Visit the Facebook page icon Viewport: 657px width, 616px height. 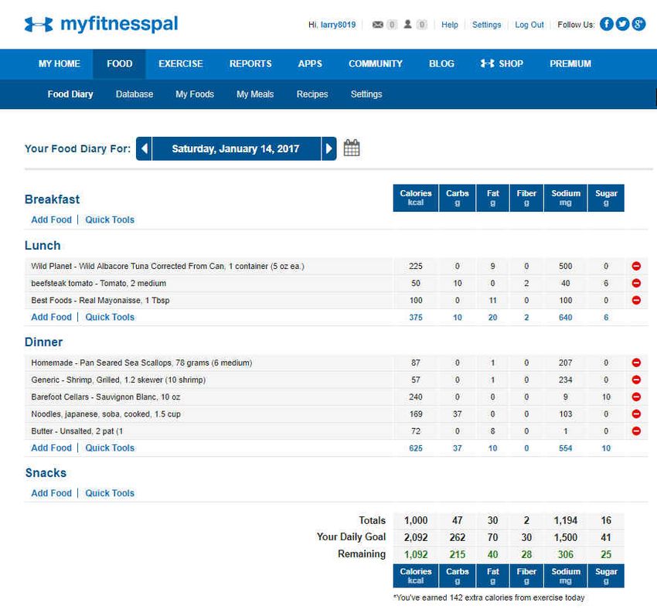606,24
